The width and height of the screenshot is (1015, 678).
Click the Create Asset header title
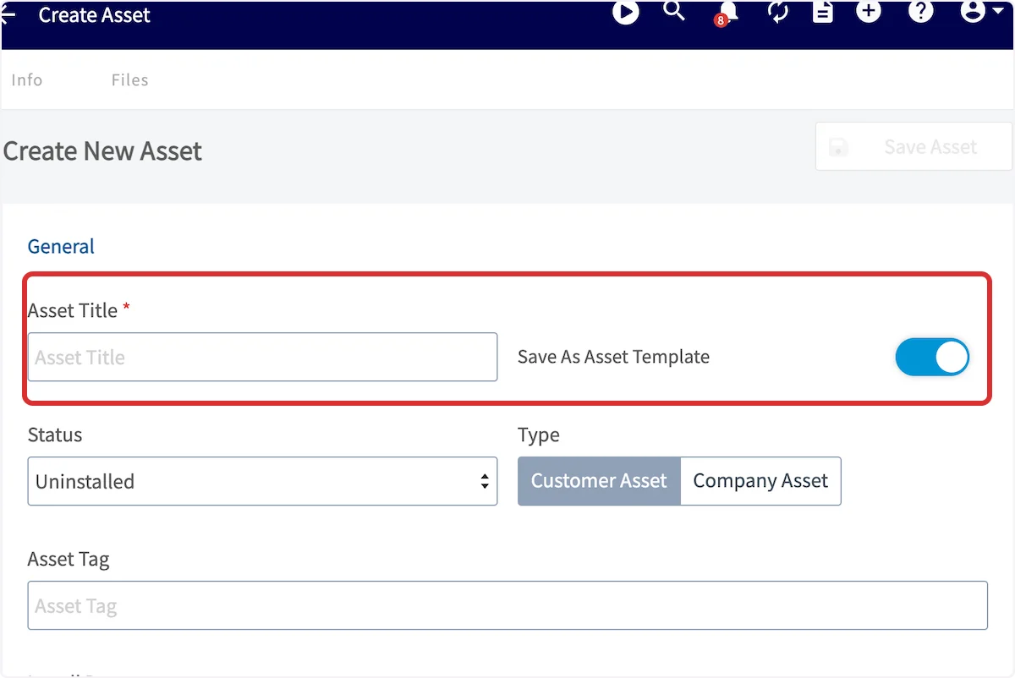pyautogui.click(x=95, y=14)
